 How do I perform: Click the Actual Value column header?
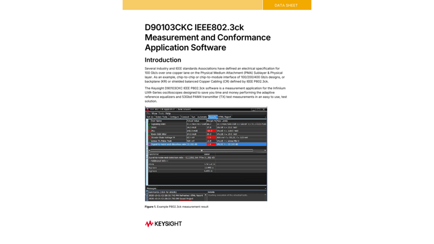(193, 121)
